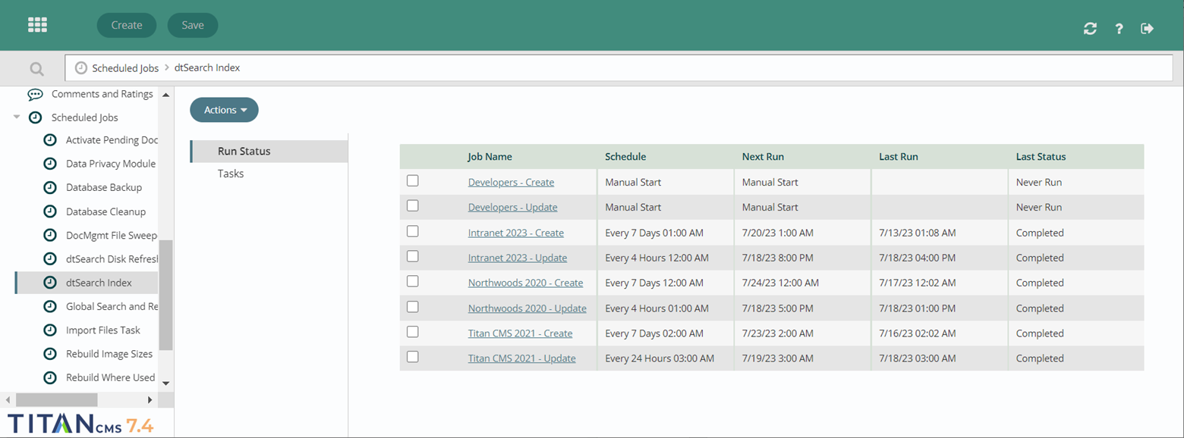This screenshot has width=1184, height=438.
Task: Open the Intranet 2023 - Create link
Action: (516, 233)
